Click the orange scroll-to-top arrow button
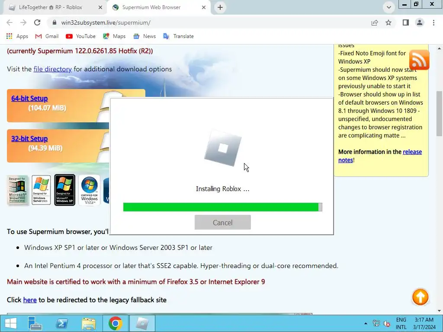 click(421, 297)
